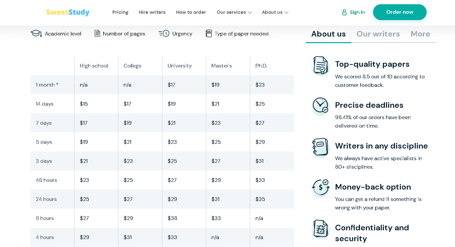Click the Confidentiality and security lock icon

point(320,229)
